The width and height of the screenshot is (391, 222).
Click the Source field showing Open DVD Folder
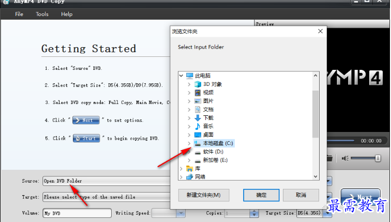[x=107, y=181]
